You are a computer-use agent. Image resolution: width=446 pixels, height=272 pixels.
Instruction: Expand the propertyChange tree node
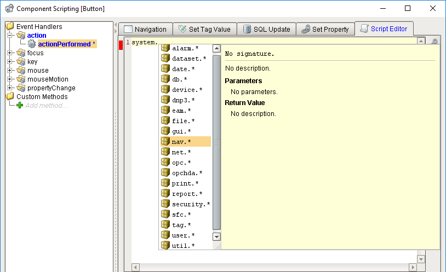(10, 88)
